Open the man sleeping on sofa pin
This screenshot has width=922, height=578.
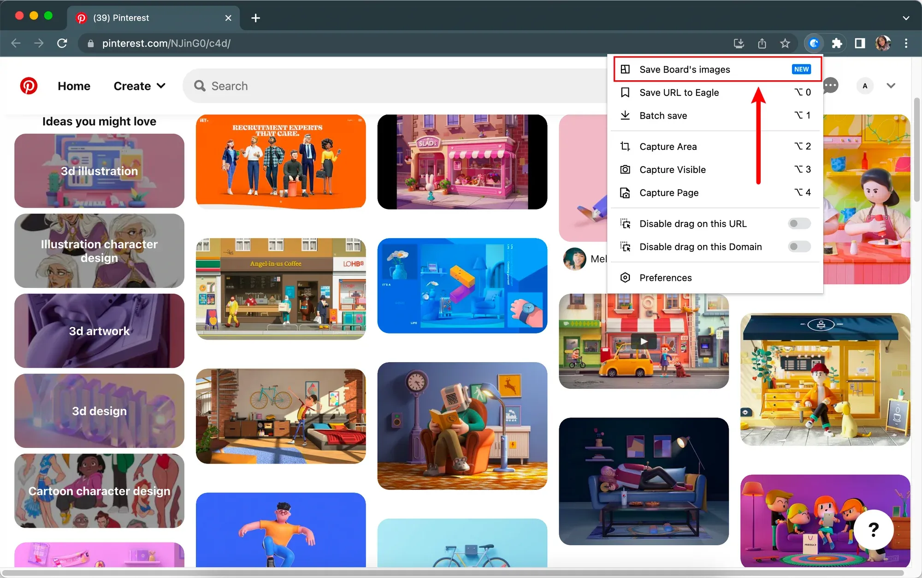(x=644, y=481)
